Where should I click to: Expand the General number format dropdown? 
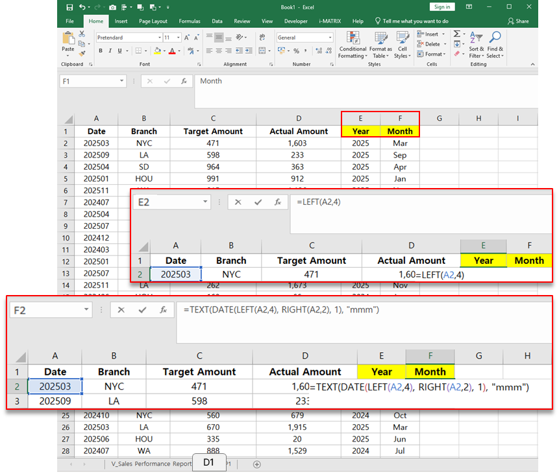pos(329,38)
